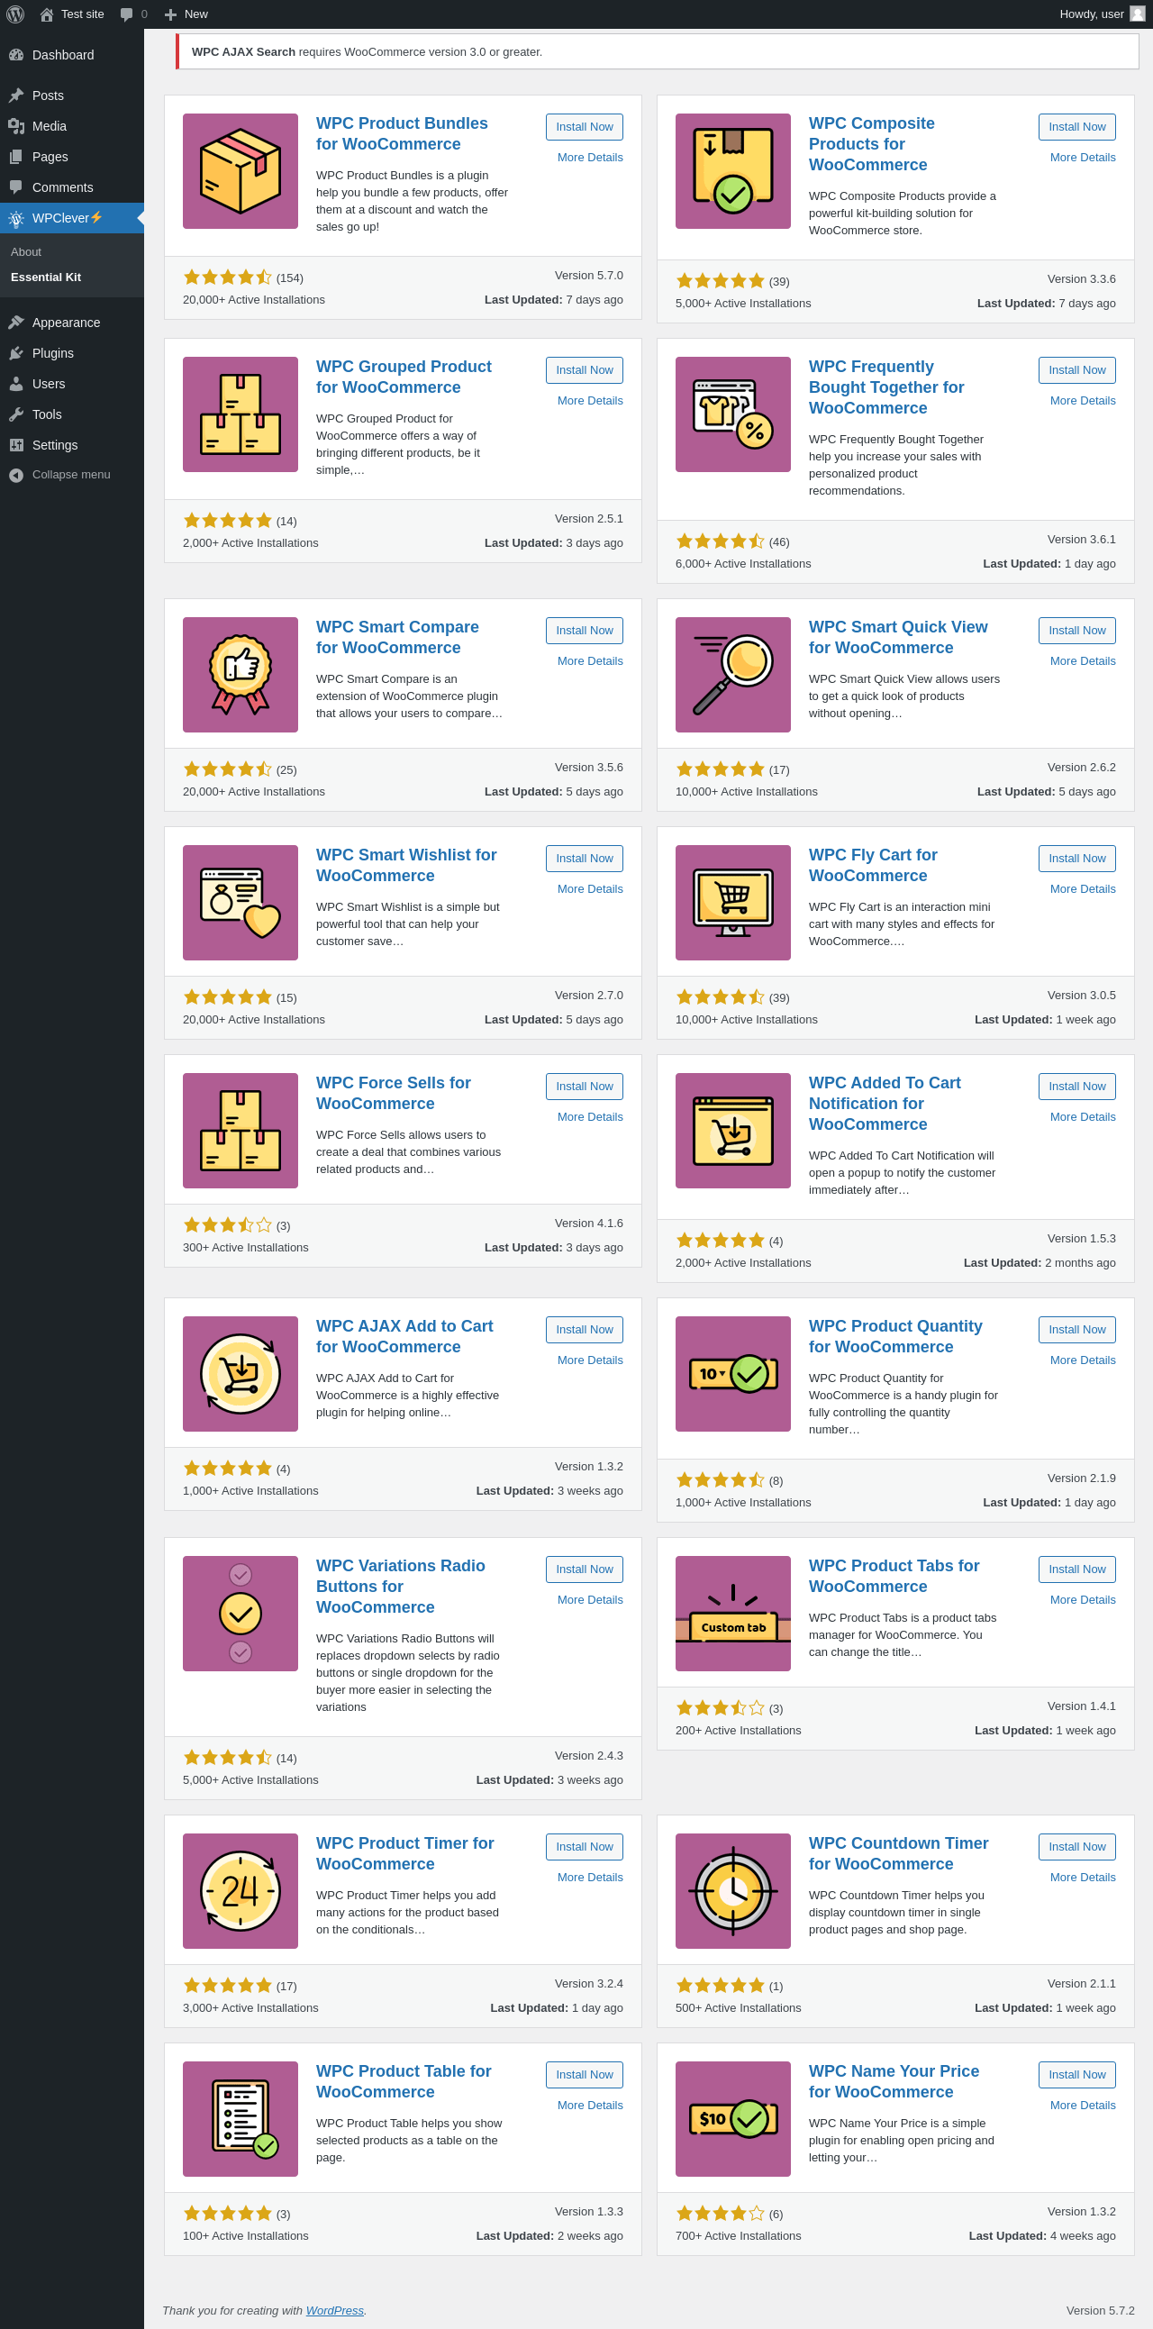Install WPC Composite Products now
Viewport: 1153px width, 2329px height.
coord(1076,127)
